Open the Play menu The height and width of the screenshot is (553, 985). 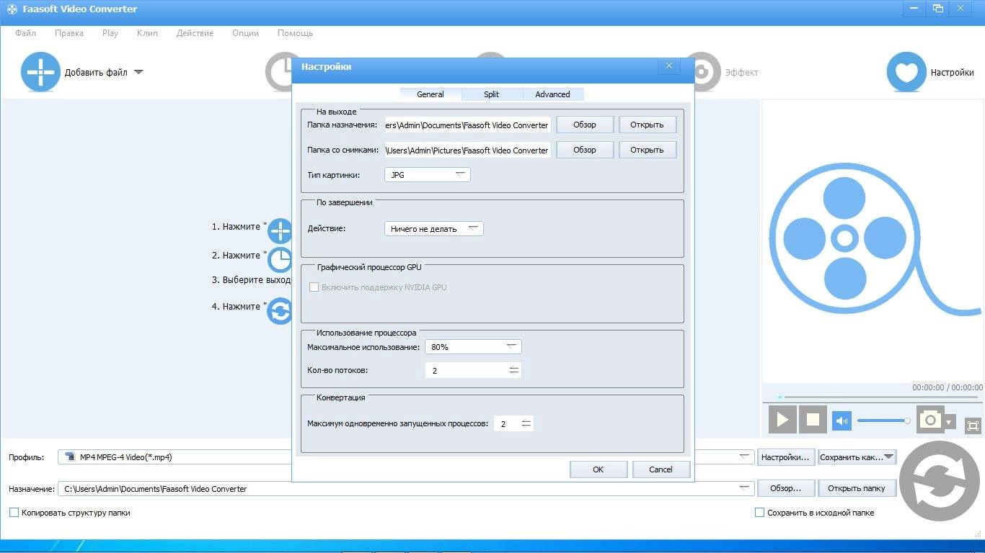(110, 33)
